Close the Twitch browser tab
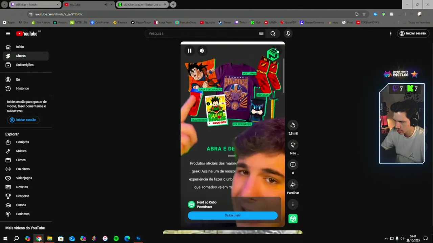The image size is (433, 243). [58, 5]
